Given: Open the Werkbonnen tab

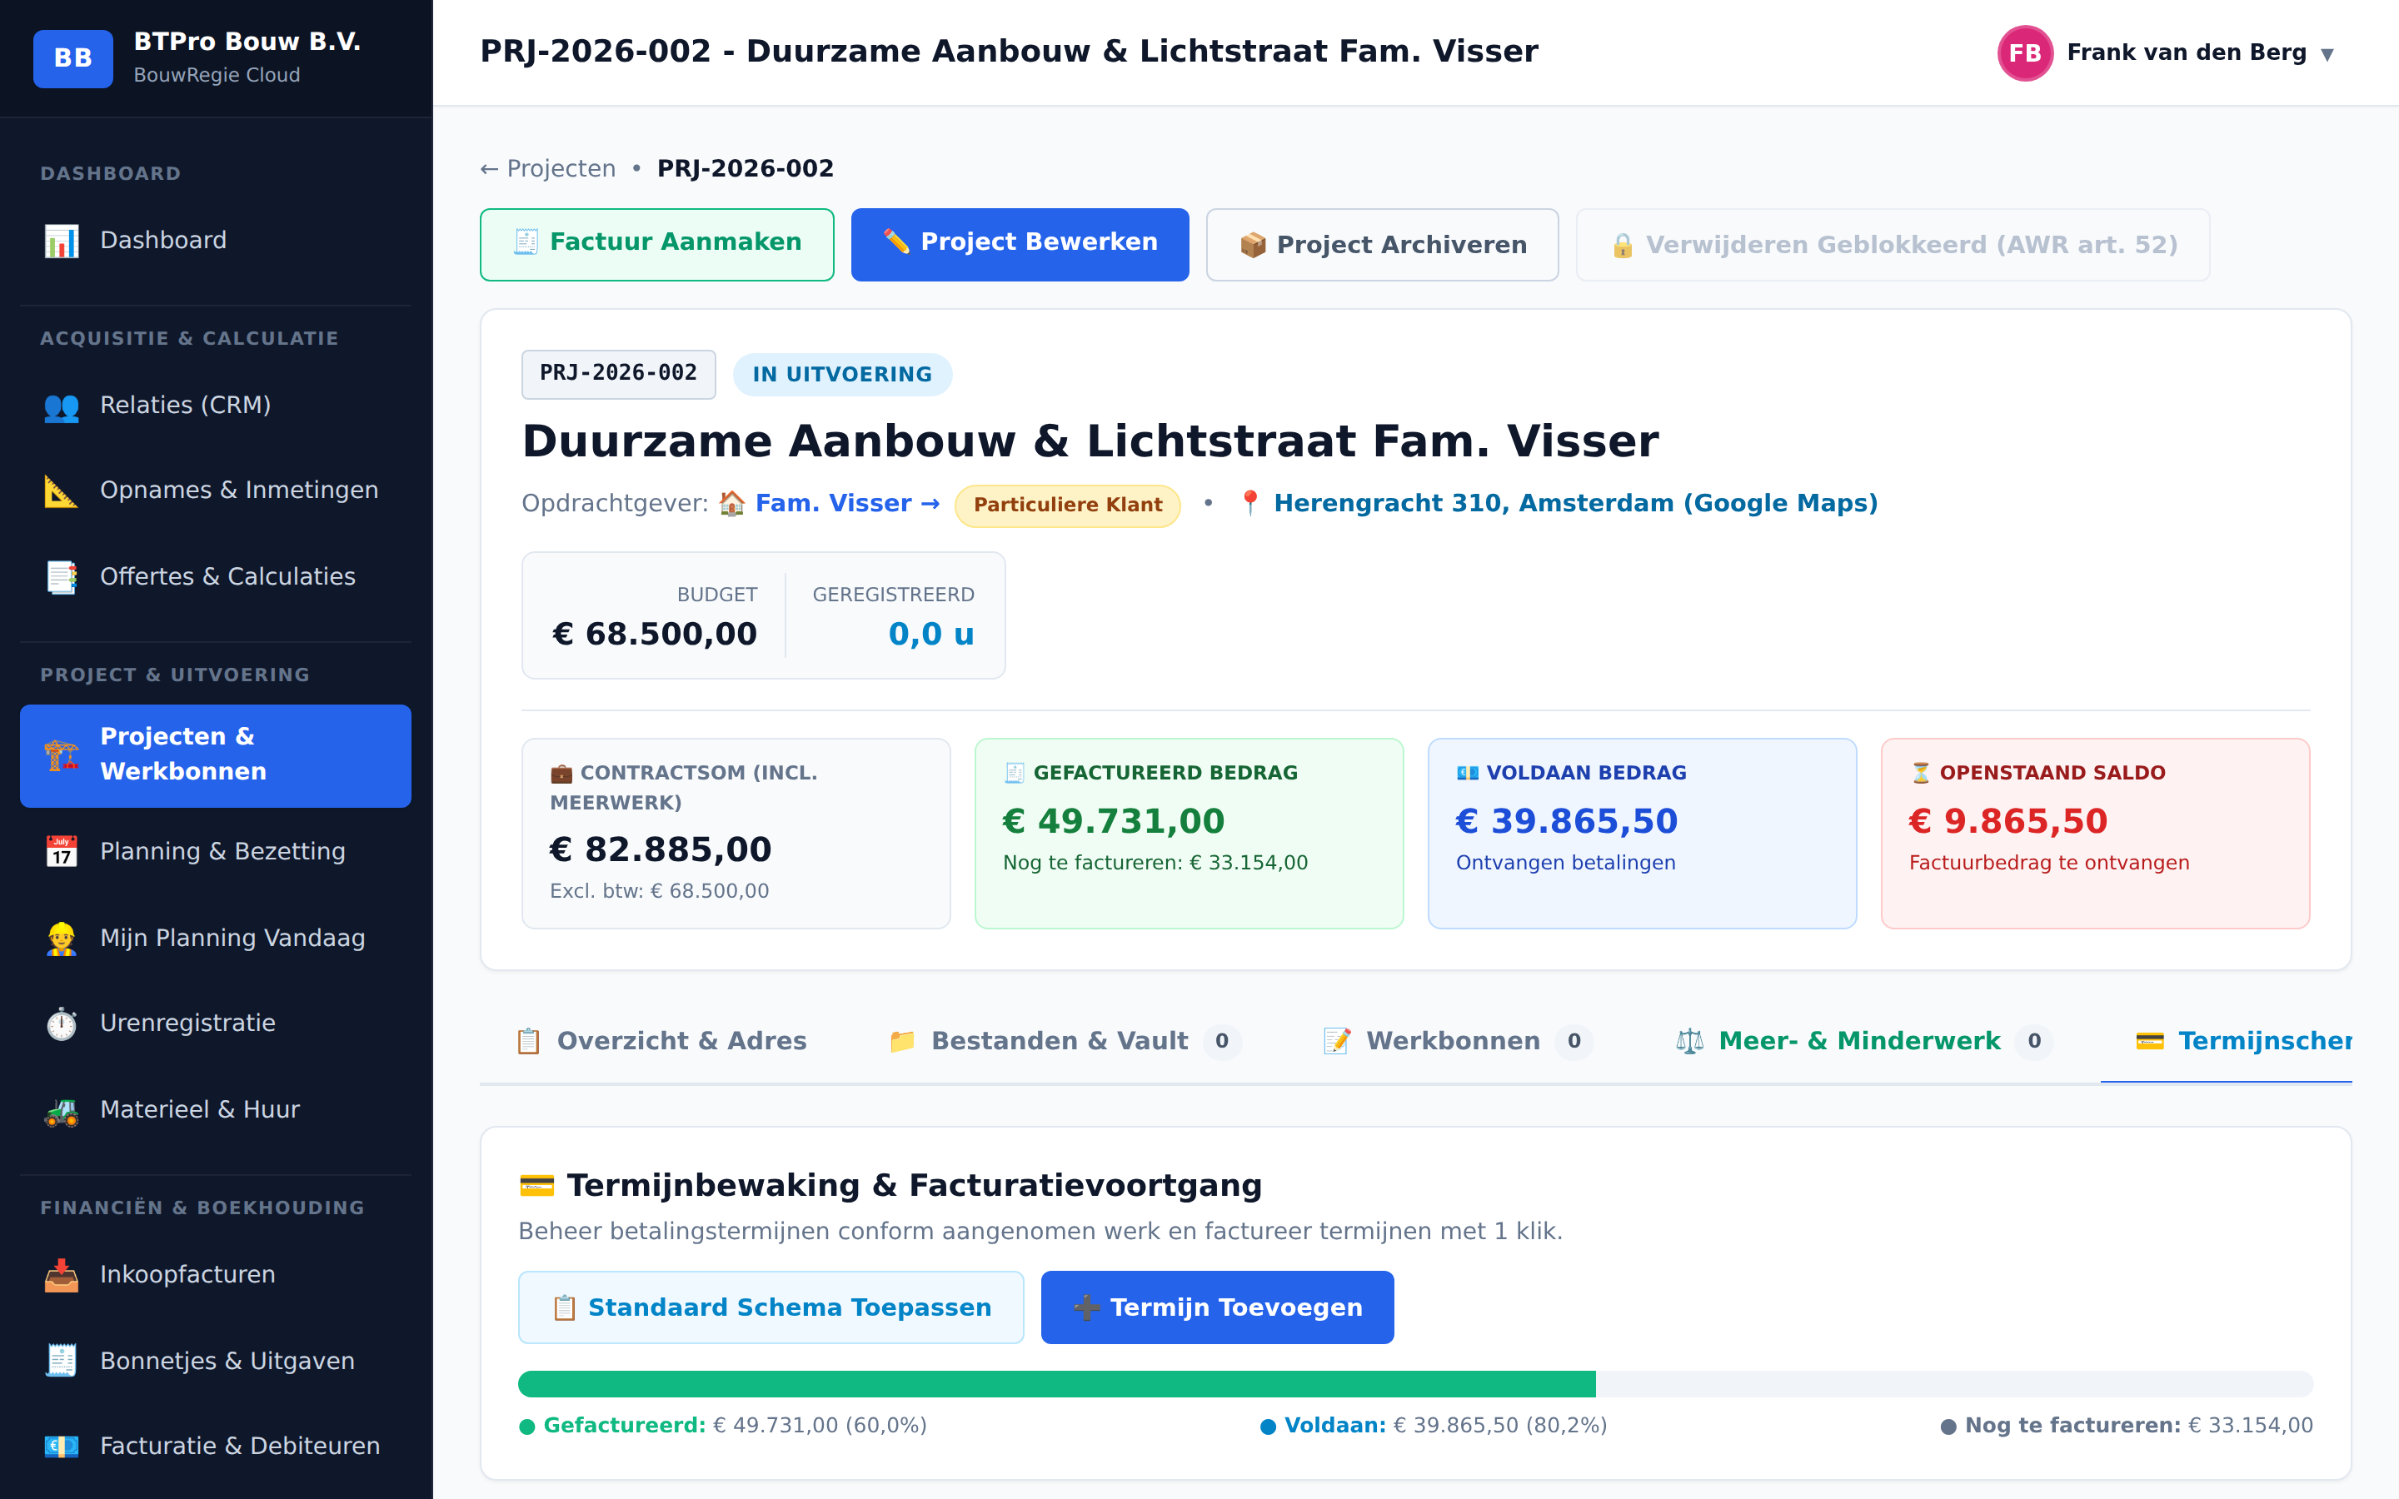Looking at the screenshot, I should pos(1457,1041).
